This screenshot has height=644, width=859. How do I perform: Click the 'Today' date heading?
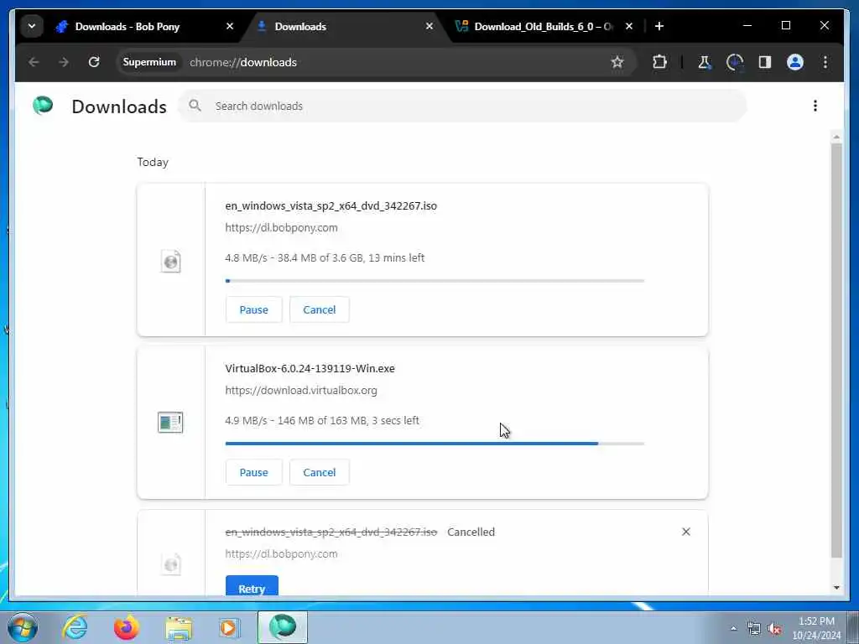(153, 162)
